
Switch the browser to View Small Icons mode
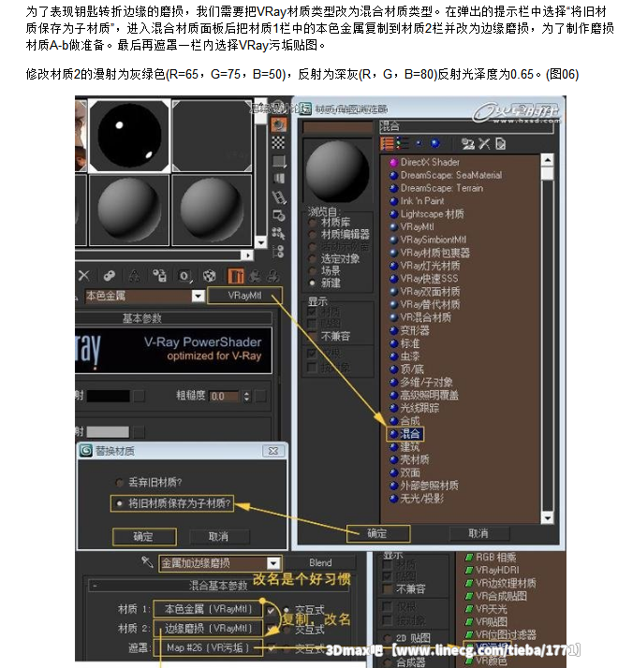click(419, 143)
